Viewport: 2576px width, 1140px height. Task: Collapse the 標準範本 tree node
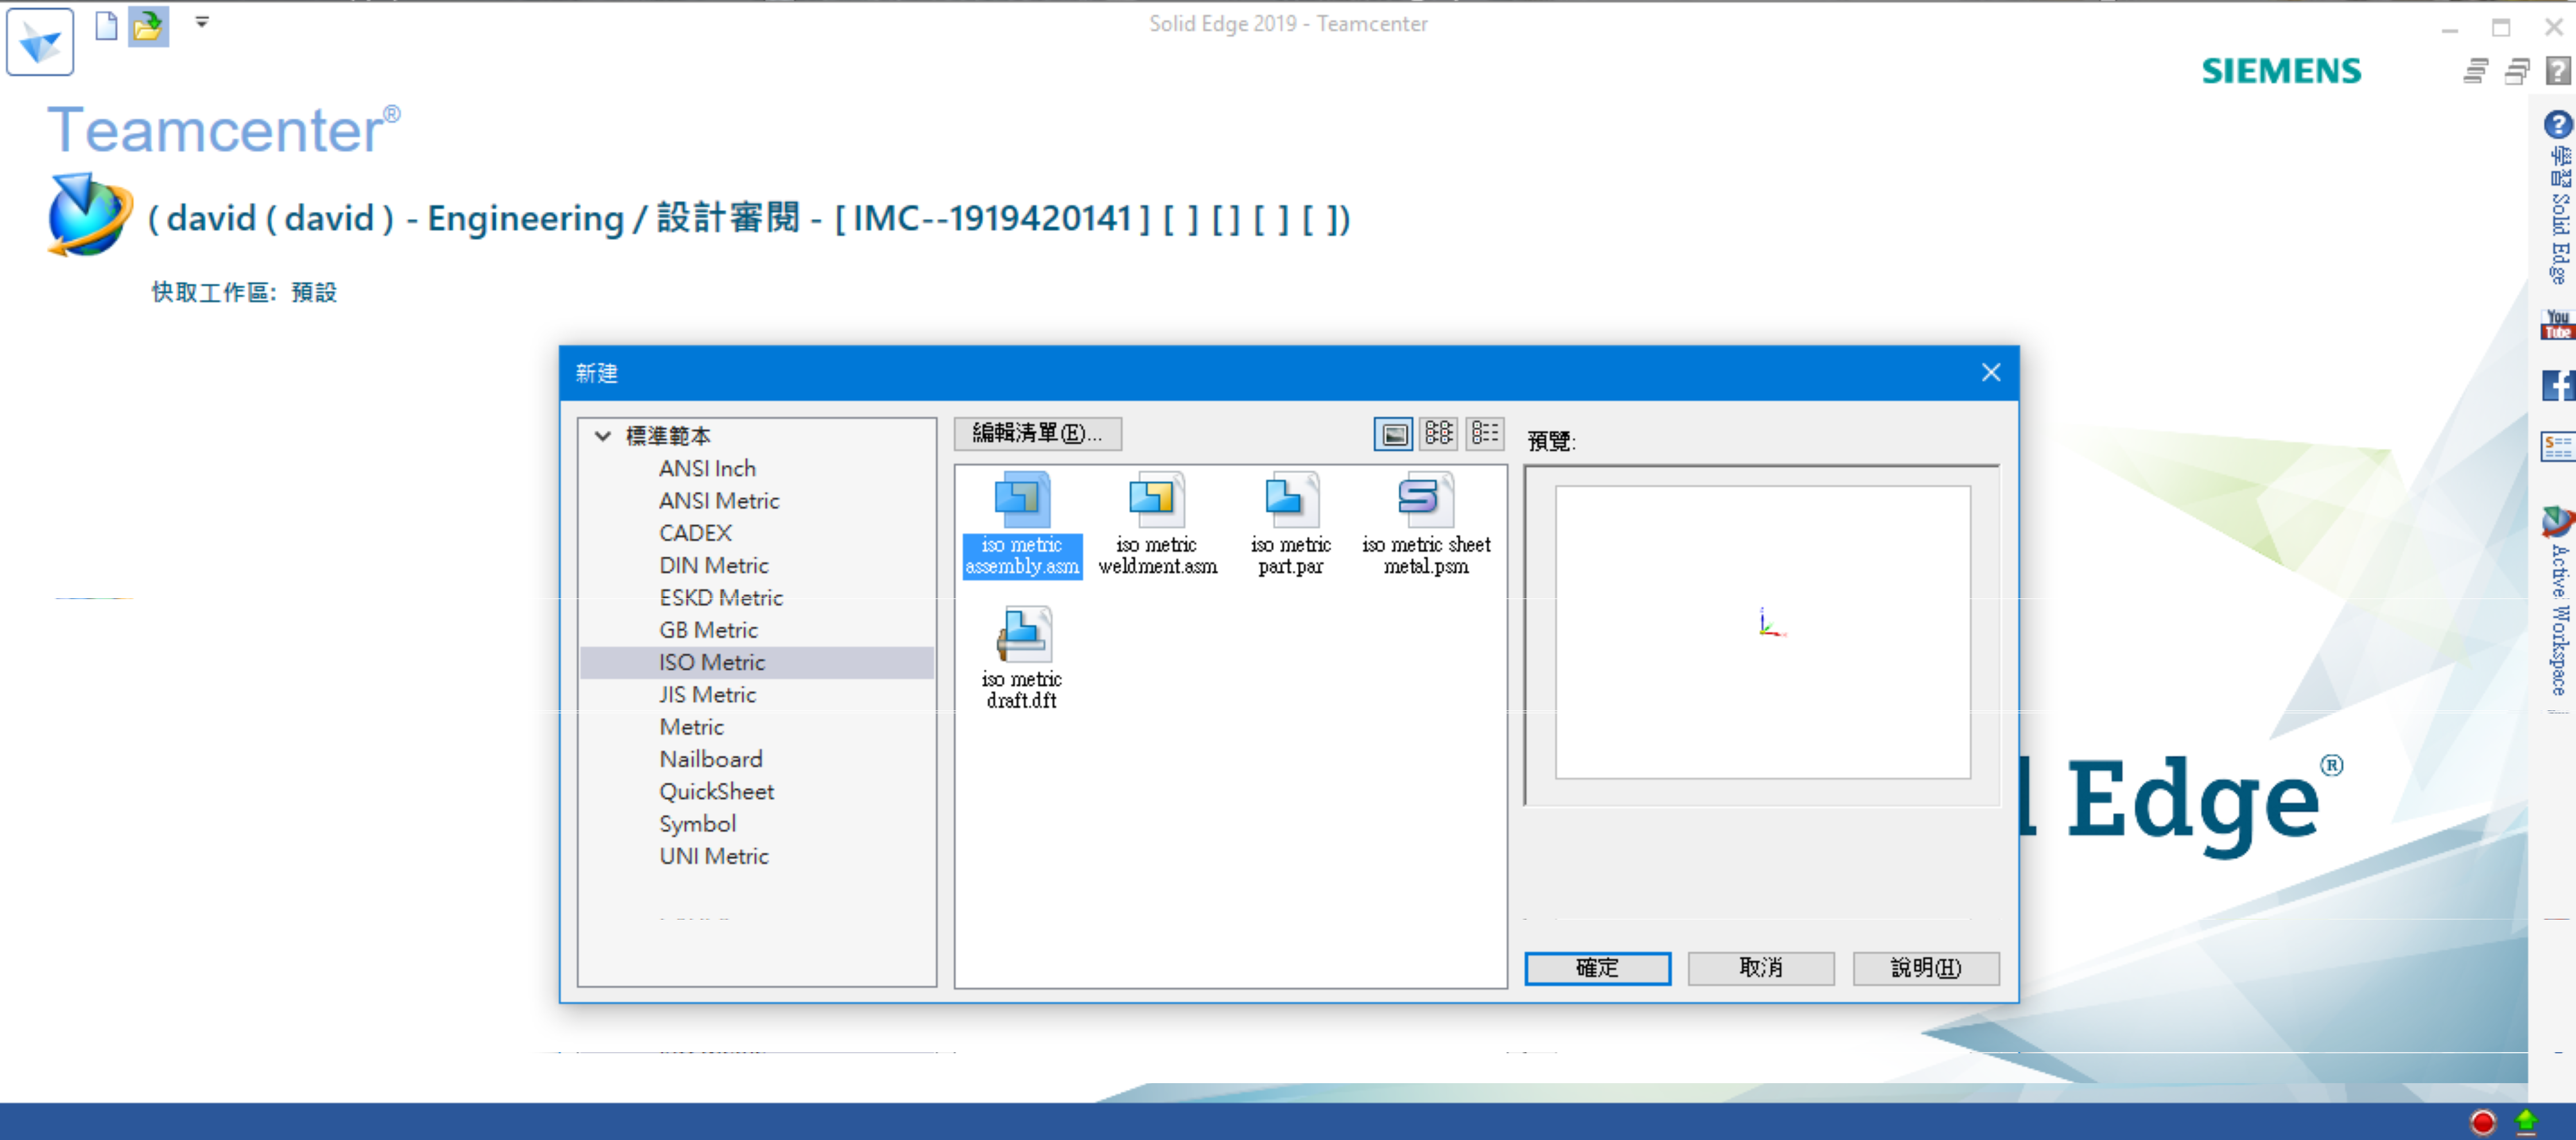pyautogui.click(x=603, y=436)
